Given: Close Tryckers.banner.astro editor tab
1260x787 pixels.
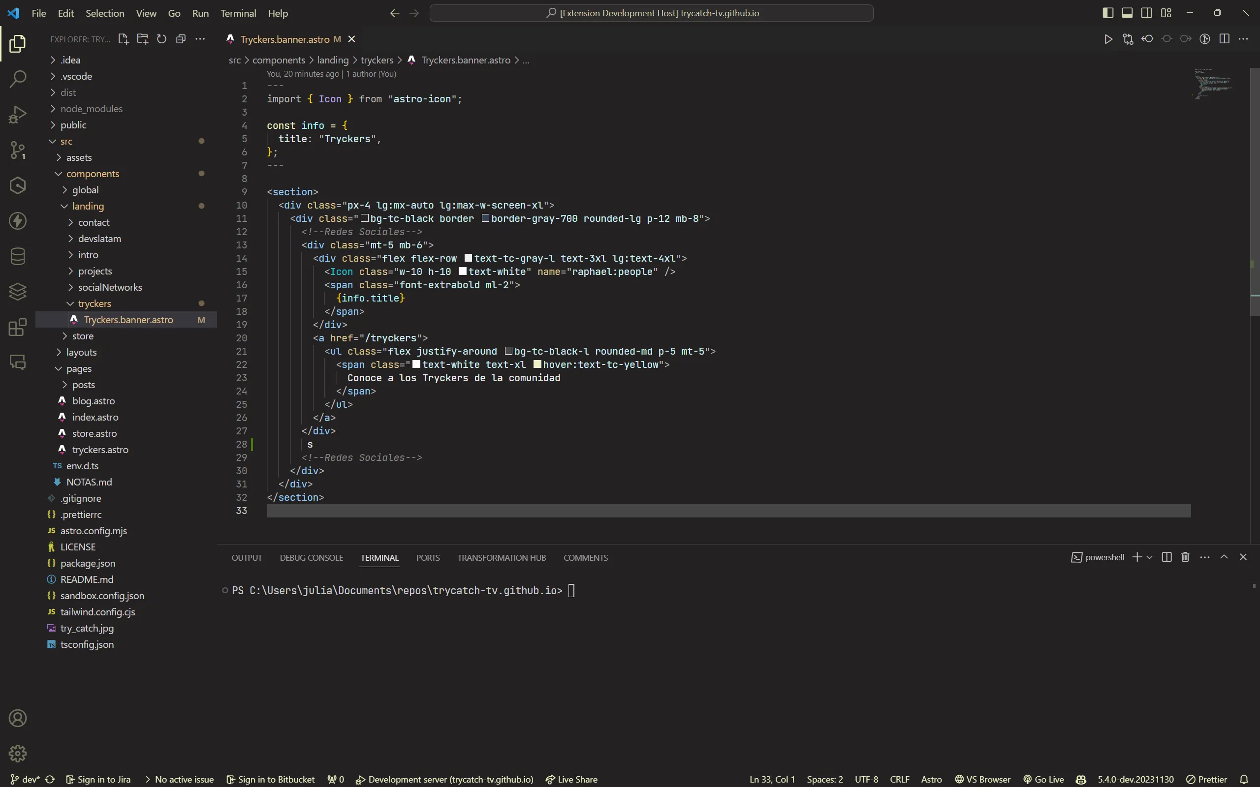Looking at the screenshot, I should (x=351, y=39).
